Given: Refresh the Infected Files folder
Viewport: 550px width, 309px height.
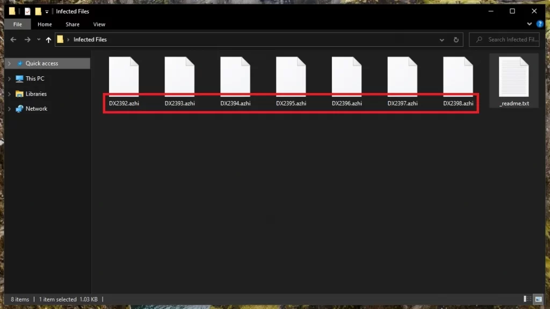Looking at the screenshot, I should [456, 40].
